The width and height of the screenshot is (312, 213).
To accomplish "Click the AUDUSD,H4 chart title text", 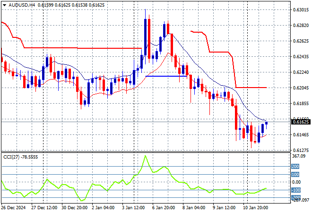I will (22, 5).
